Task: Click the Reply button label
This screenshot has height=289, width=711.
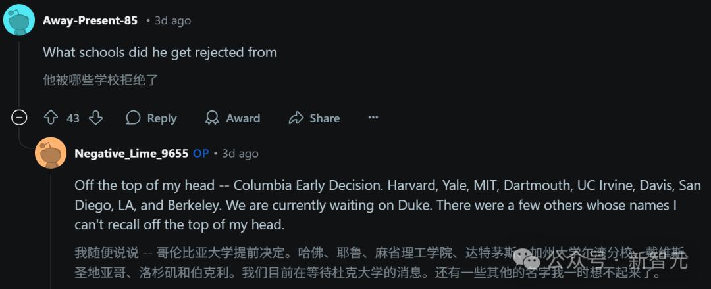Action: (x=162, y=118)
